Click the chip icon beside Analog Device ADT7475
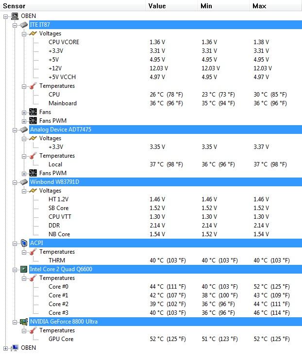Viewport: 302px width, 358px height. [x=24, y=130]
